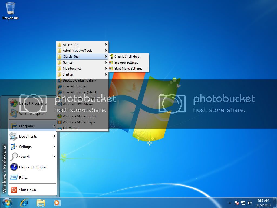
Task: Select Programs in Start menu
Action: [32, 126]
